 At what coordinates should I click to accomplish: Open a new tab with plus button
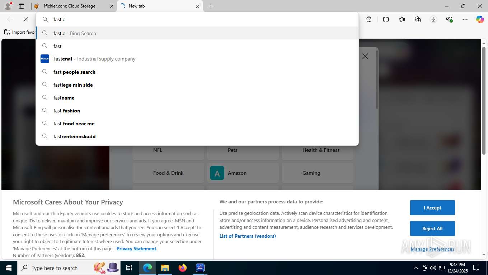(x=211, y=6)
